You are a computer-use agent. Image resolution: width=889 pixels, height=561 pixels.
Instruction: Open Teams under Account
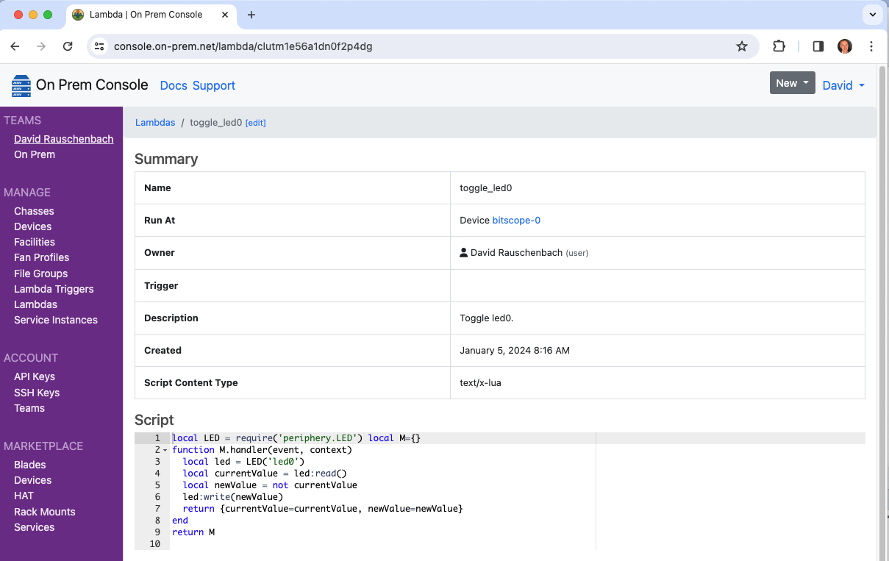pos(29,408)
